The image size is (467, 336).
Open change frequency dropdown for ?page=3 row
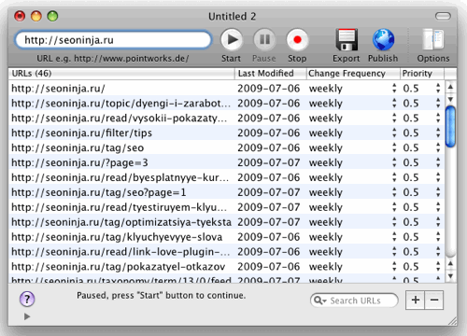[x=394, y=162]
